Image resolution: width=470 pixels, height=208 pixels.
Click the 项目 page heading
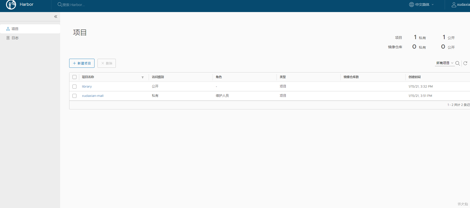pos(80,33)
